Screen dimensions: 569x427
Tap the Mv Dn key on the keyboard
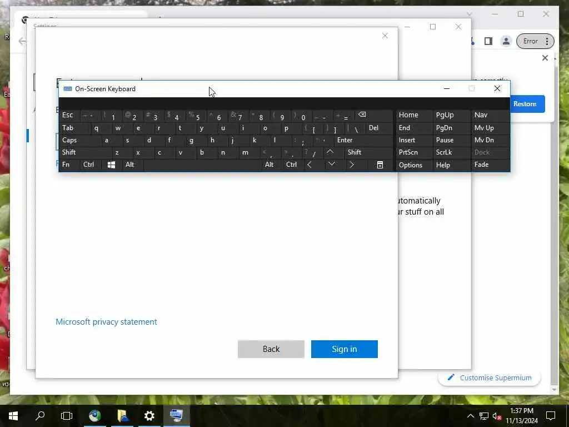click(490, 140)
